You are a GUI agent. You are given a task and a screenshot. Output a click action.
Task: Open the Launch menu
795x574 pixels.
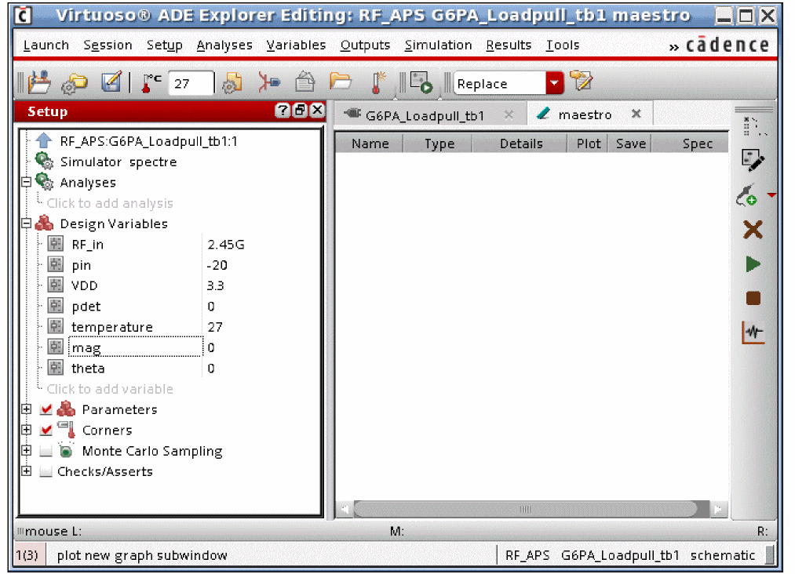pos(46,45)
